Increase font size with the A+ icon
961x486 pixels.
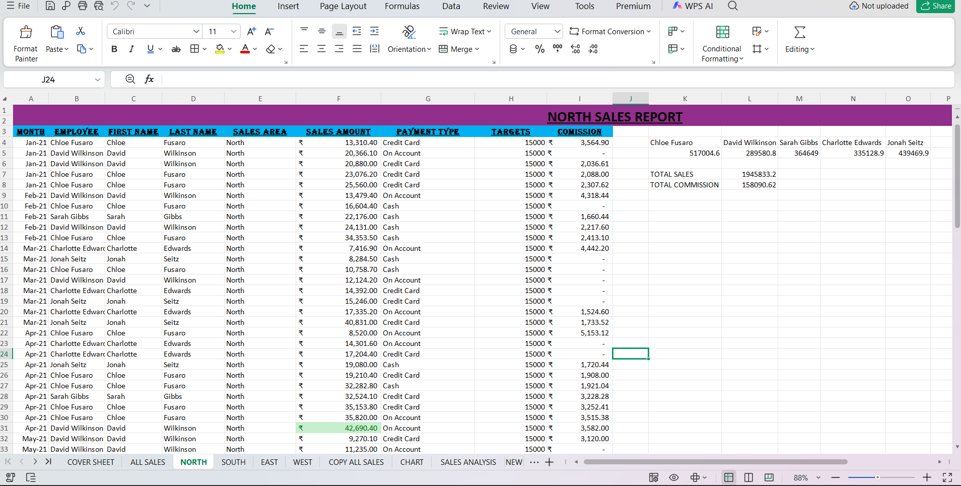tap(251, 31)
